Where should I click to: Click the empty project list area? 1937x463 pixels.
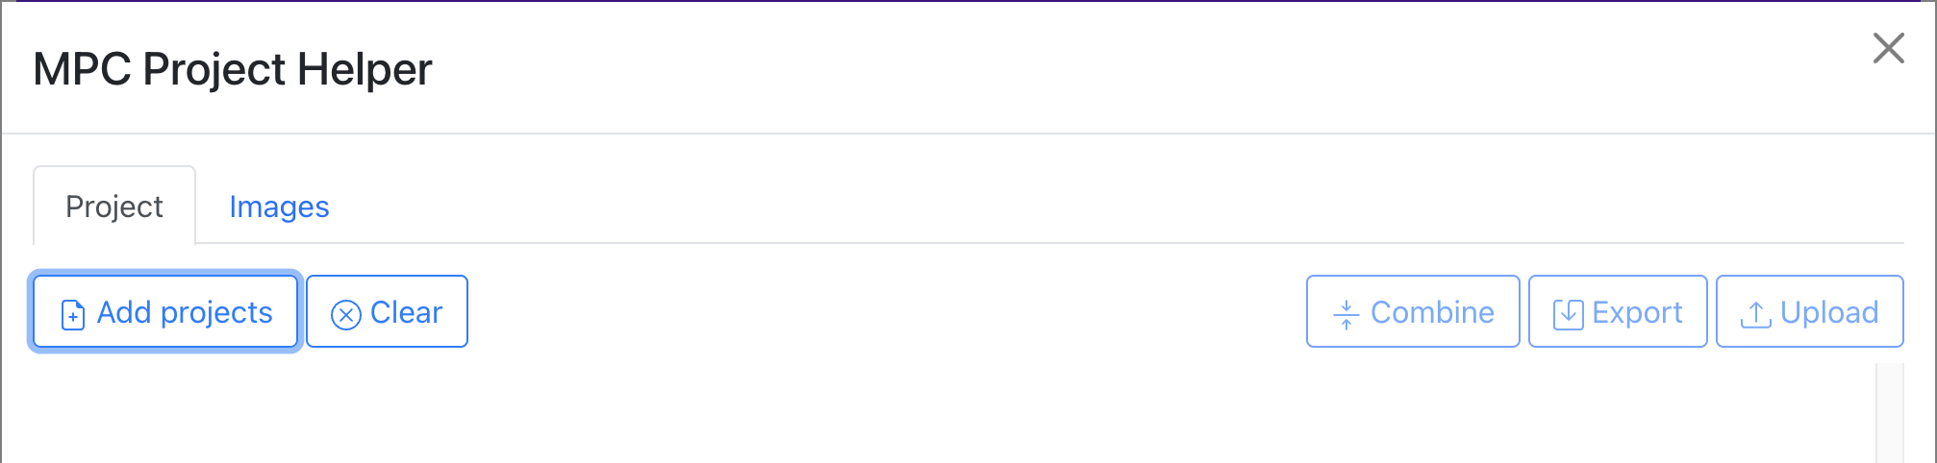click(x=866, y=413)
